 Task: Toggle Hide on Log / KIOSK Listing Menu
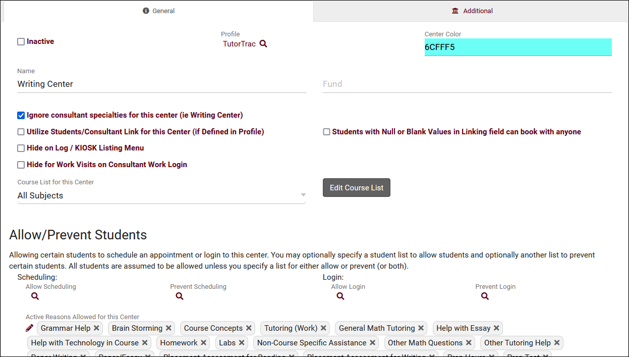pos(21,148)
